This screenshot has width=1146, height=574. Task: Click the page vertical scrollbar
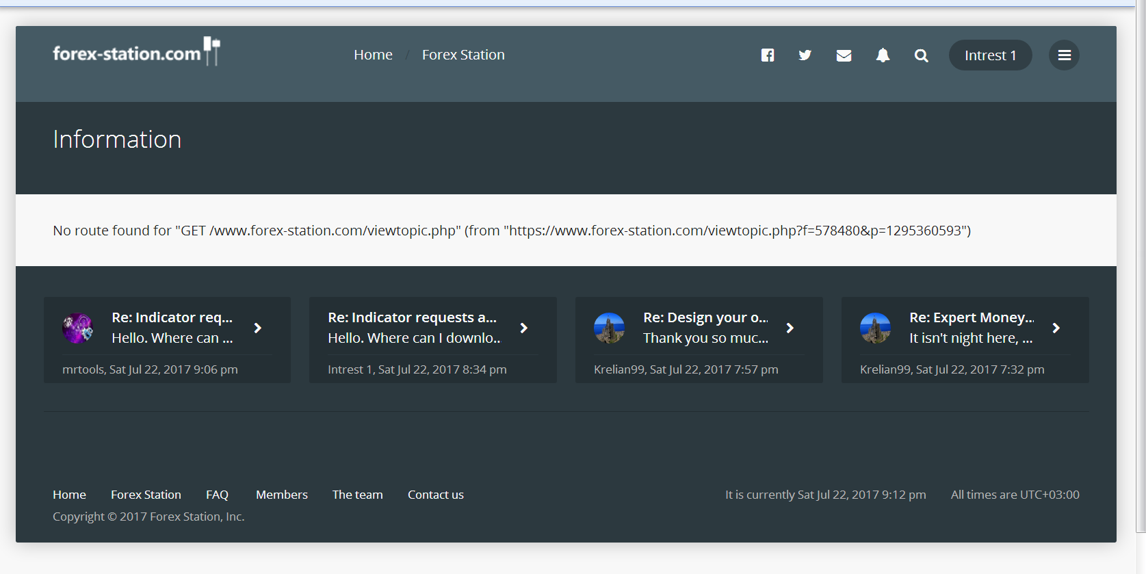point(1141,267)
